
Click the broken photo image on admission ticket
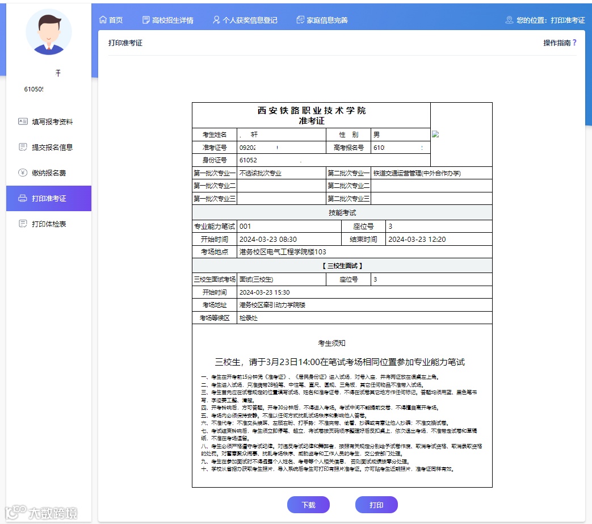click(435, 134)
